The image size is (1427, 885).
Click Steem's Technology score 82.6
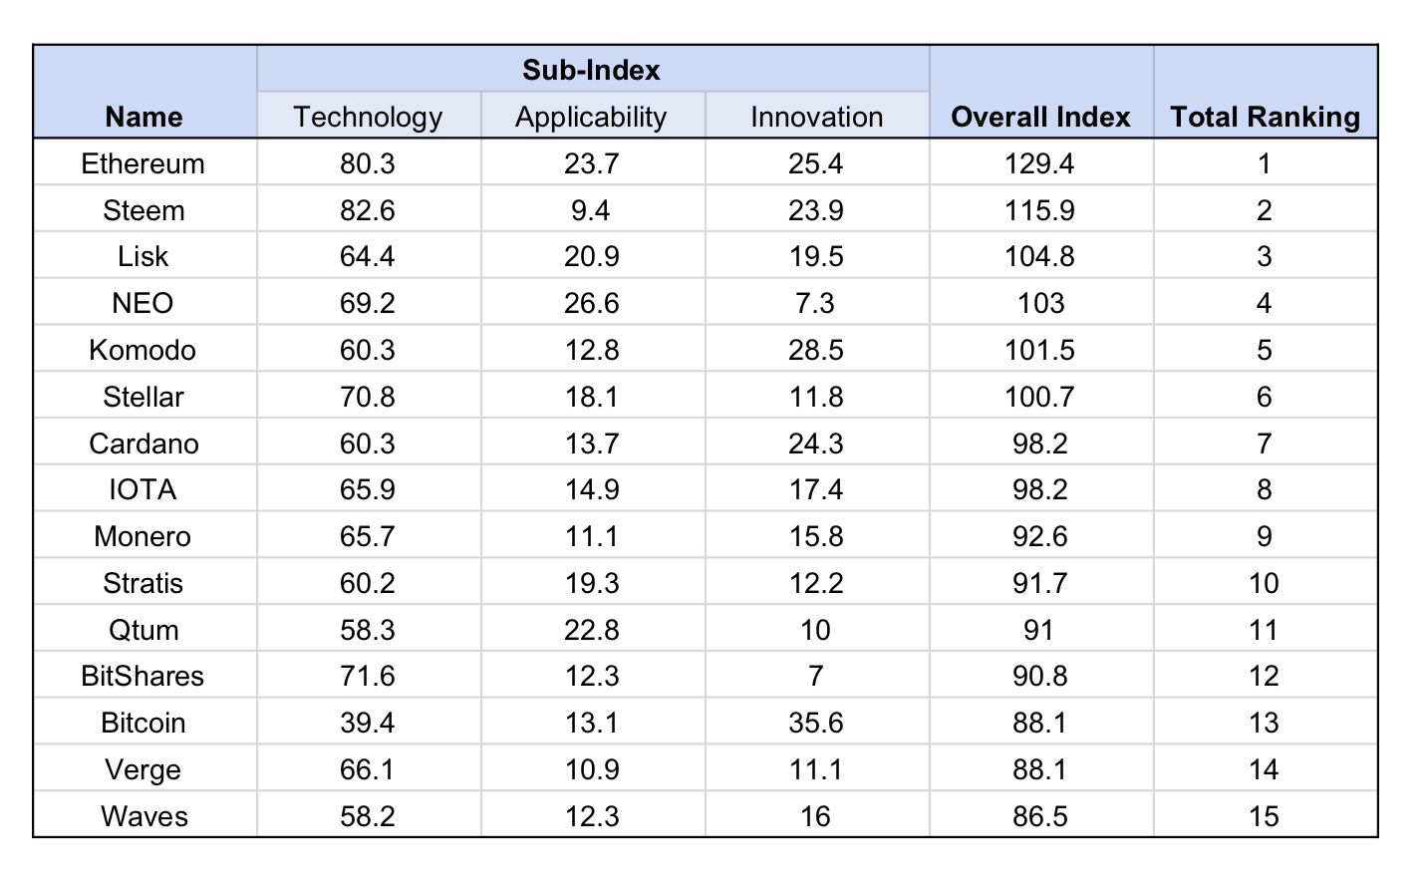(368, 210)
